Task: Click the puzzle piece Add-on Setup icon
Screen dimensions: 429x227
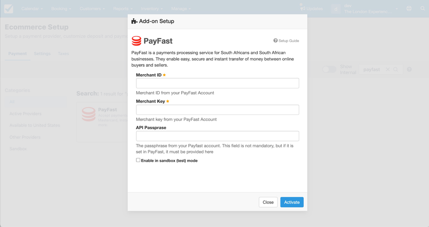Action: [134, 21]
